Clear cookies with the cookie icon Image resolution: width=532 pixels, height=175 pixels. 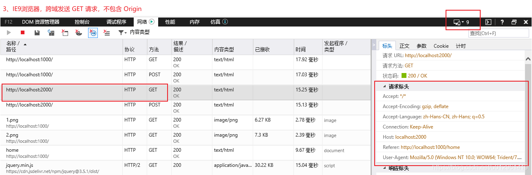coord(79,32)
